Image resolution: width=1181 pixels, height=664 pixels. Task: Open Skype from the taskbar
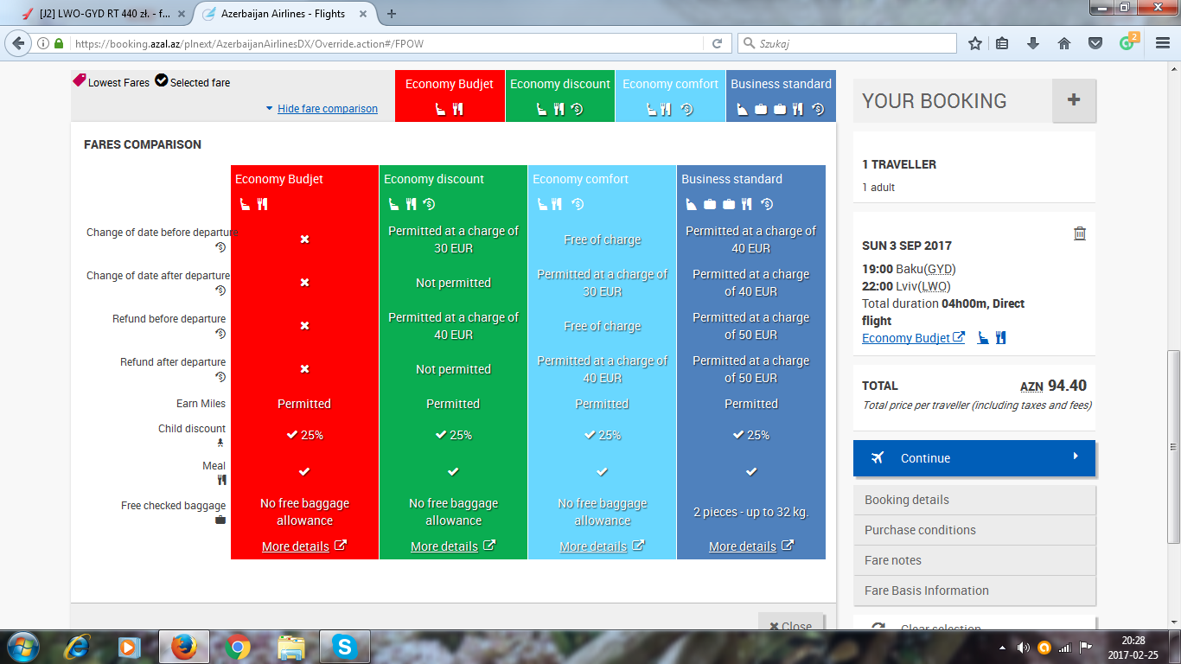point(345,647)
